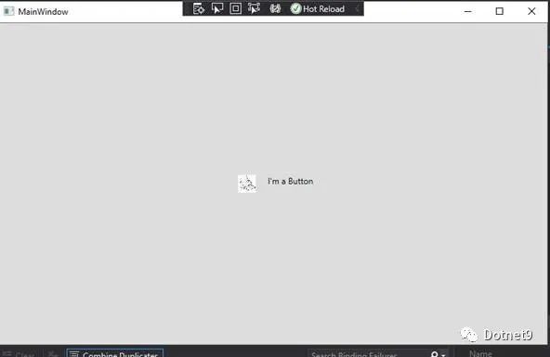Enable Track Focused Element icon

[x=254, y=8]
